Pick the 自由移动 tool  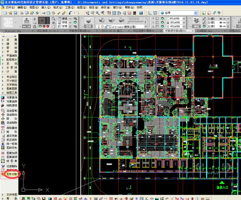coord(11,115)
